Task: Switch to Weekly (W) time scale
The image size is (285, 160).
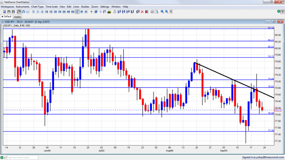Action: click(x=82, y=12)
